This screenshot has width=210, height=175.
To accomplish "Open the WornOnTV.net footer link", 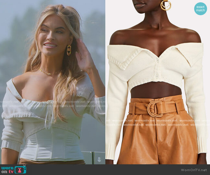I will coord(194,170).
